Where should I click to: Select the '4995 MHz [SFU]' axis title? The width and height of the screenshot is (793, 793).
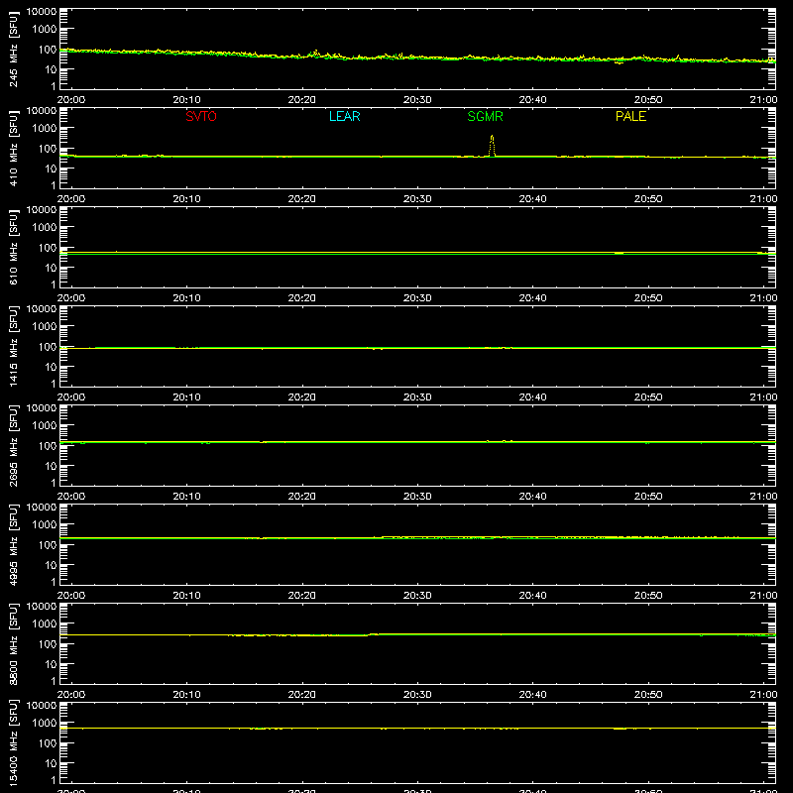[13, 544]
